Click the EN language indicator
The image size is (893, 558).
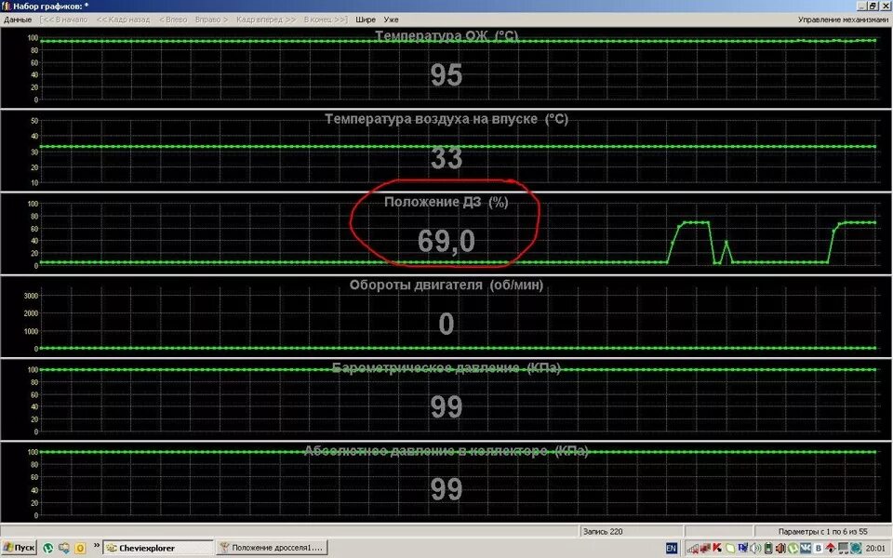[x=672, y=549]
